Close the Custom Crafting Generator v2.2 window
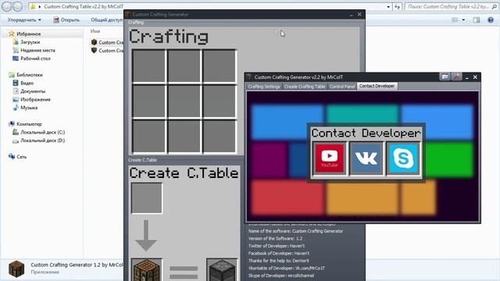This screenshot has height=281, width=500. click(475, 77)
